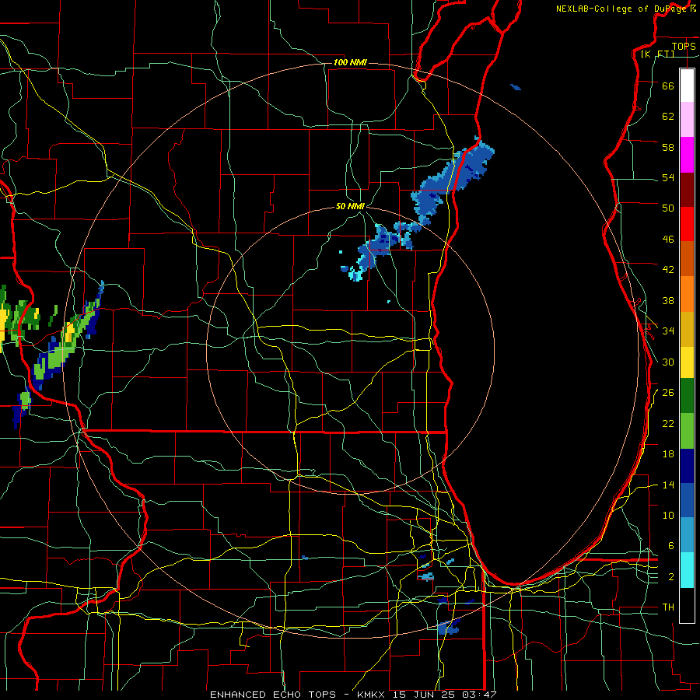Pick the light green swatch on the tops scale
Viewport: 700px width, 700px height.
pyautogui.click(x=687, y=431)
